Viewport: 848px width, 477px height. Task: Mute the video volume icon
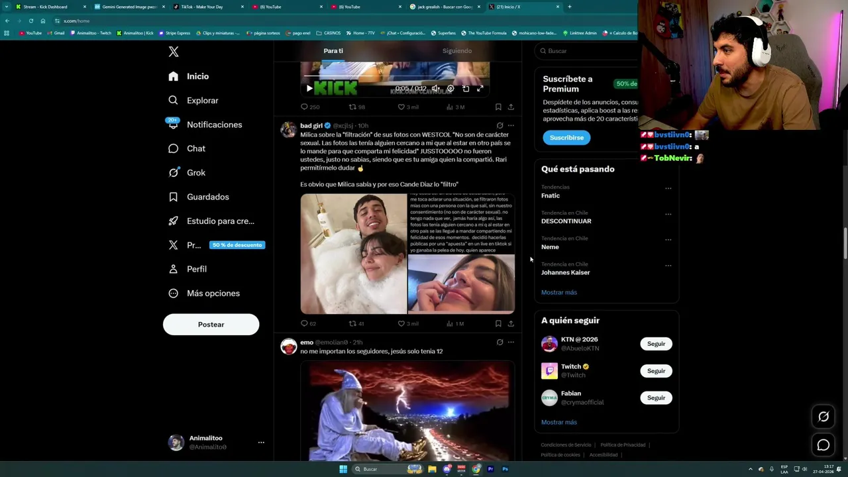click(435, 88)
